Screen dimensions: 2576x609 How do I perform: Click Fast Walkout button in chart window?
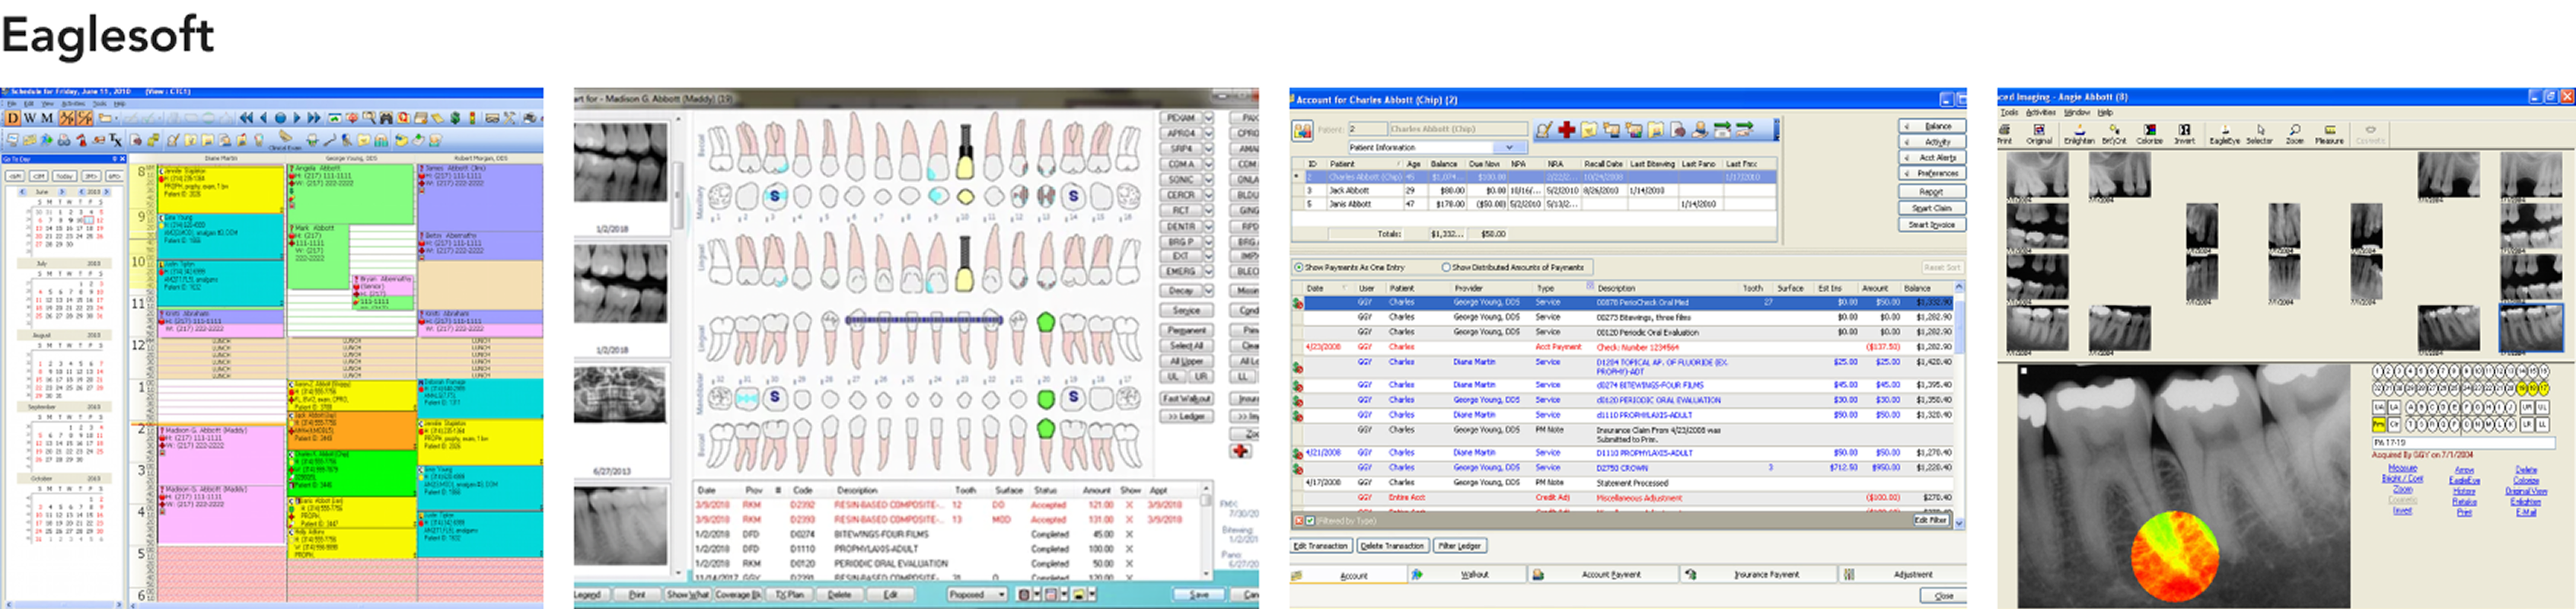tap(1186, 398)
